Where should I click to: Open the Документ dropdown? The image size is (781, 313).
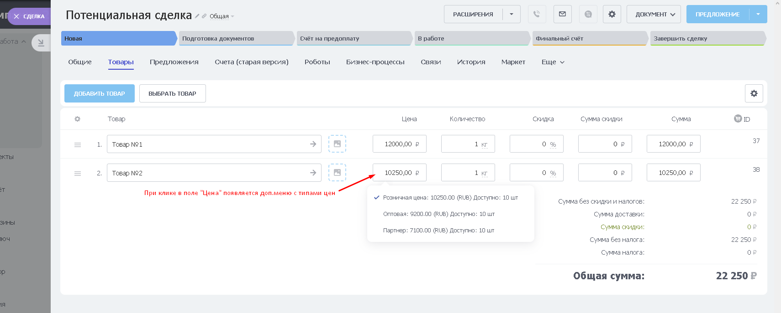[654, 14]
